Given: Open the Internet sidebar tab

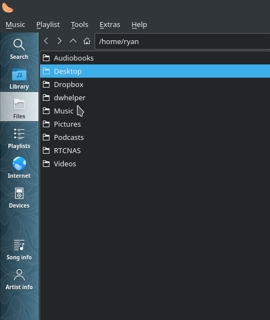Looking at the screenshot, I should 19,168.
